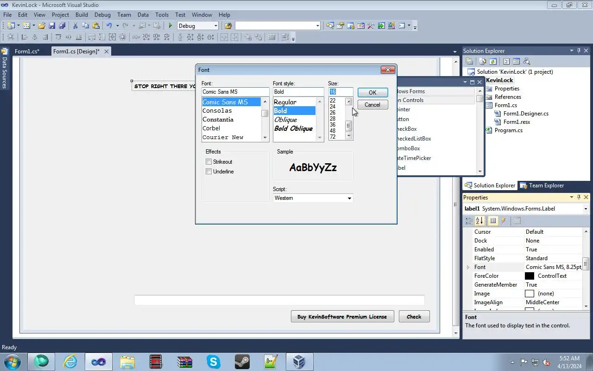This screenshot has width=593, height=371.
Task: Click View Code icon in Solution Explorer
Action: (506, 61)
